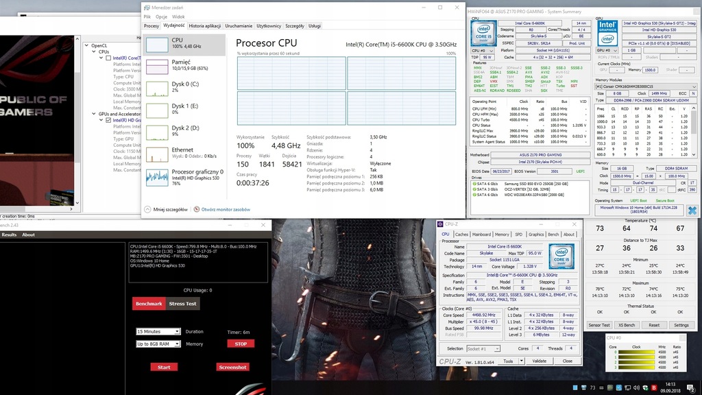Image resolution: width=702 pixels, height=395 pixels.
Task: Click the Start button in RealBench
Action: point(164,368)
